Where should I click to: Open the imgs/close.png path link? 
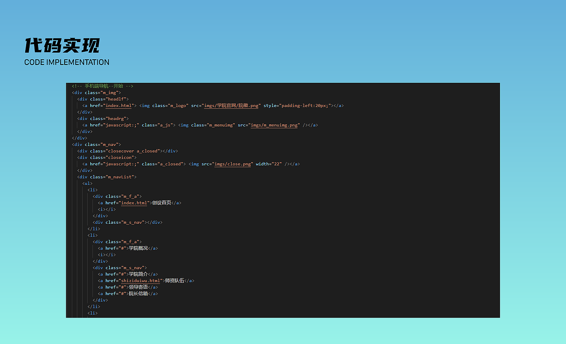point(233,164)
